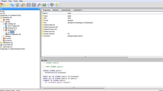Collapse the ejemplo database node
Viewport: 163px width, 91px height.
[1, 22]
